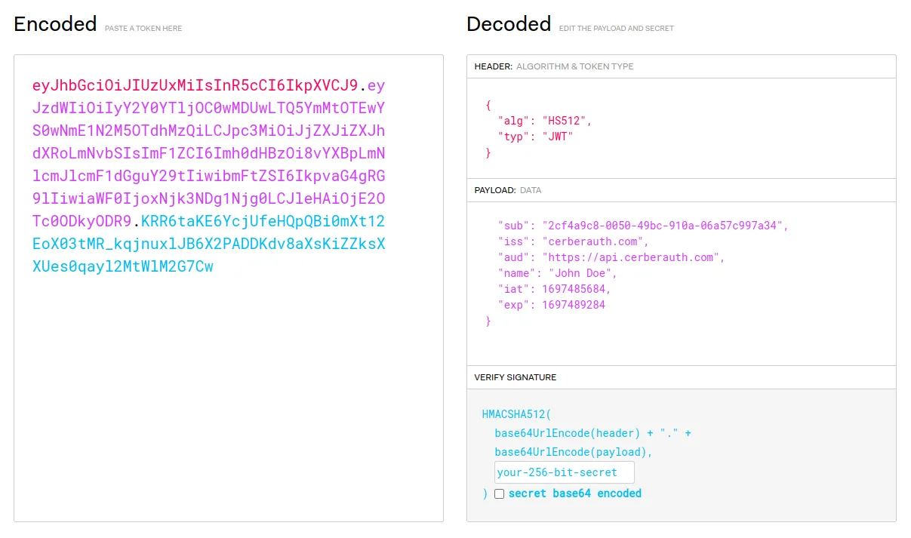Click the token line starting dXRoLmNvbSIs

point(209,153)
